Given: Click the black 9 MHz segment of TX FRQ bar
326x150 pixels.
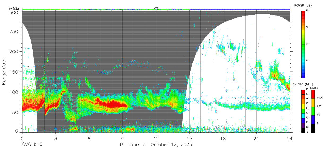Looking at the screenshot, I should 303,130.
